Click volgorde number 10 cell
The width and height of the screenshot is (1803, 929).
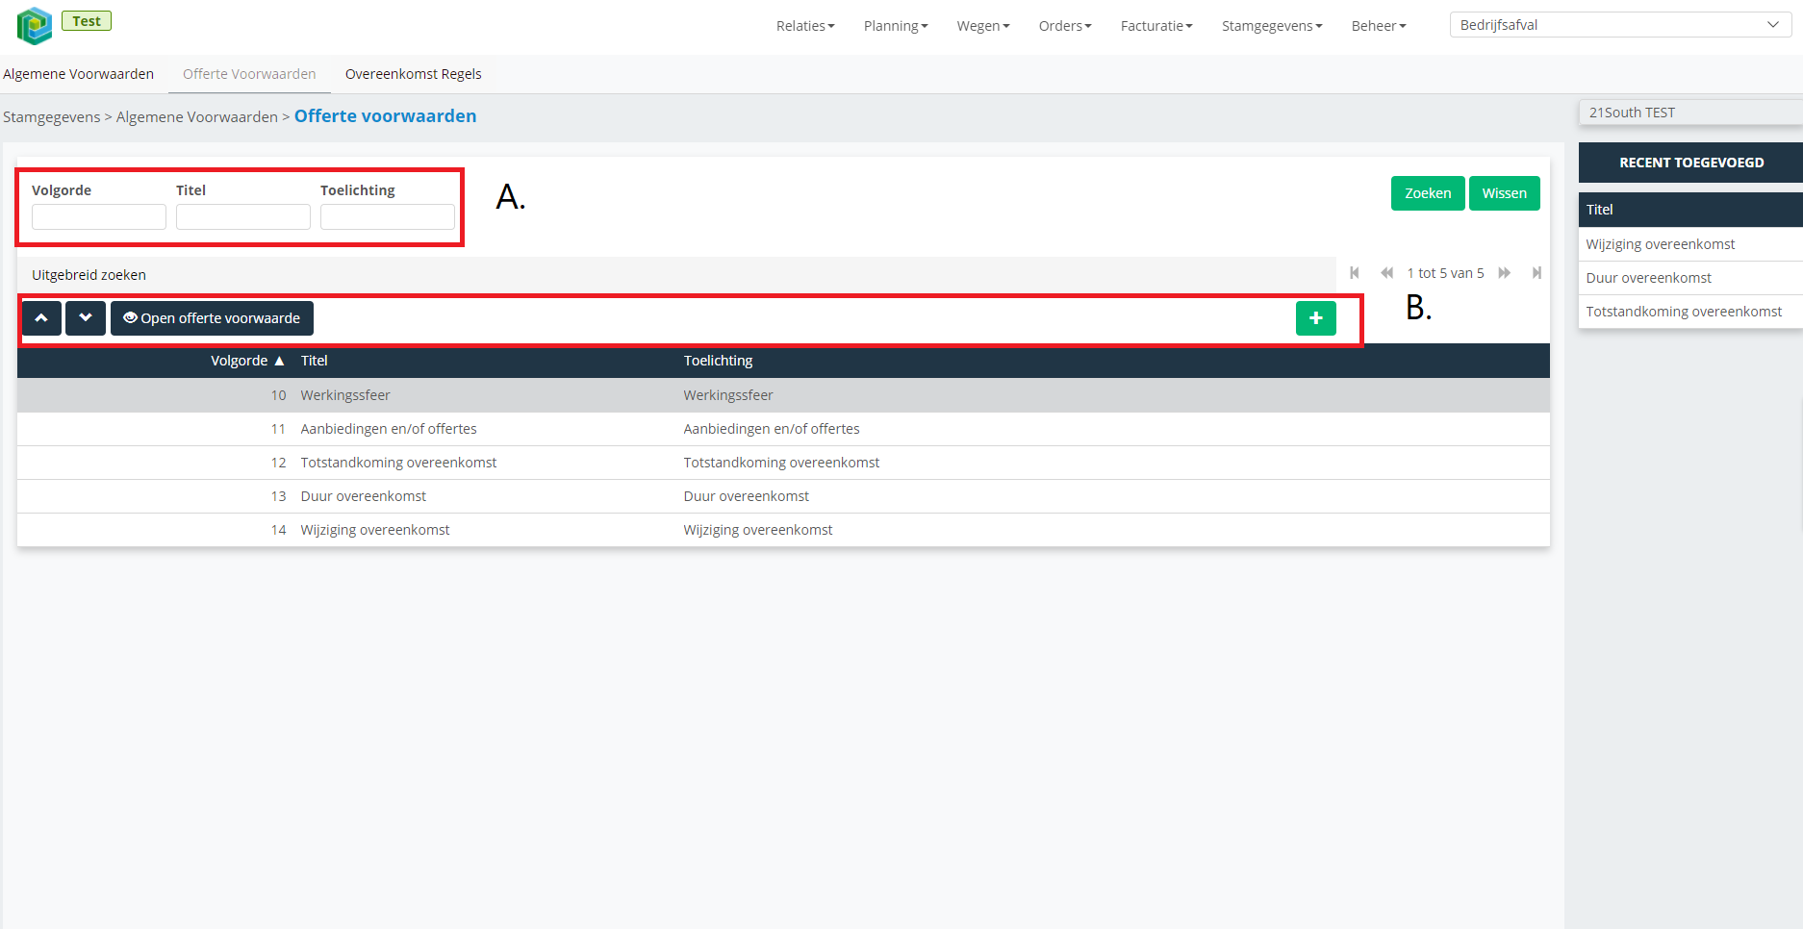pos(278,395)
